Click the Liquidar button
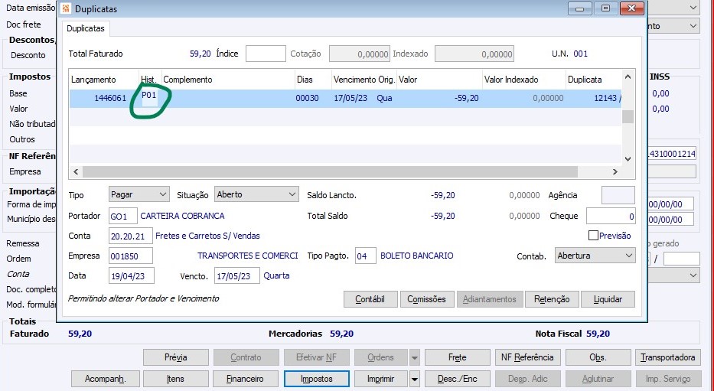The width and height of the screenshot is (714, 391). pyautogui.click(x=608, y=299)
